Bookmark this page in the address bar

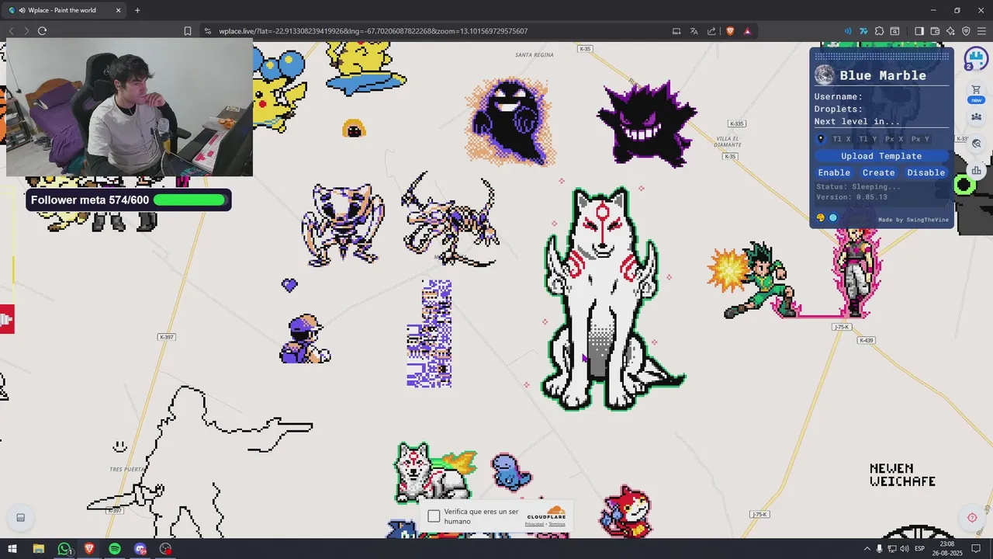[x=187, y=31]
